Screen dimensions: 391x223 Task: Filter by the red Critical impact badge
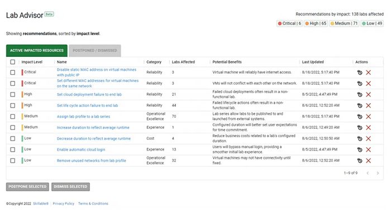[289, 23]
